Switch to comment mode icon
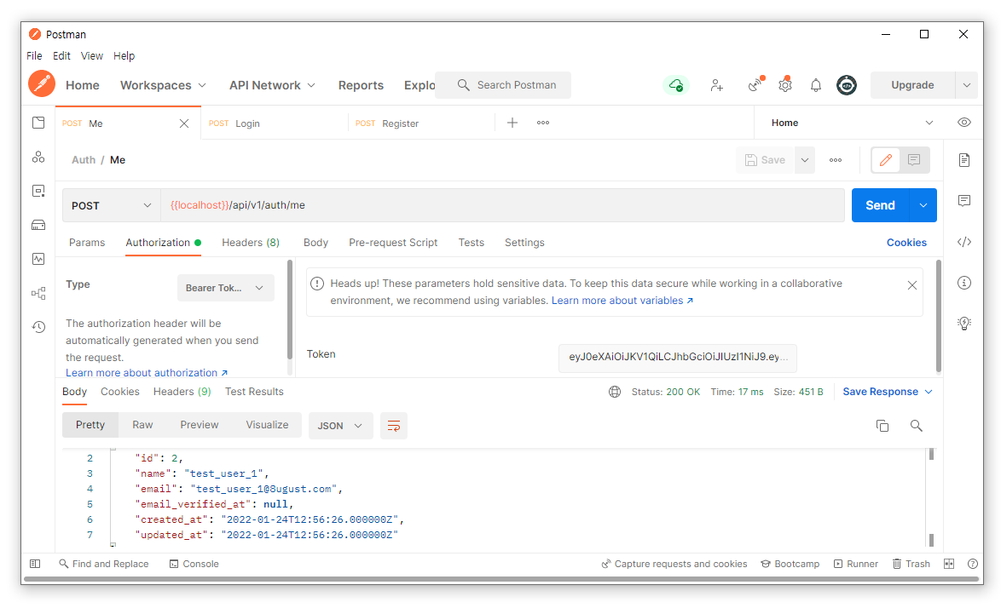 tap(914, 160)
